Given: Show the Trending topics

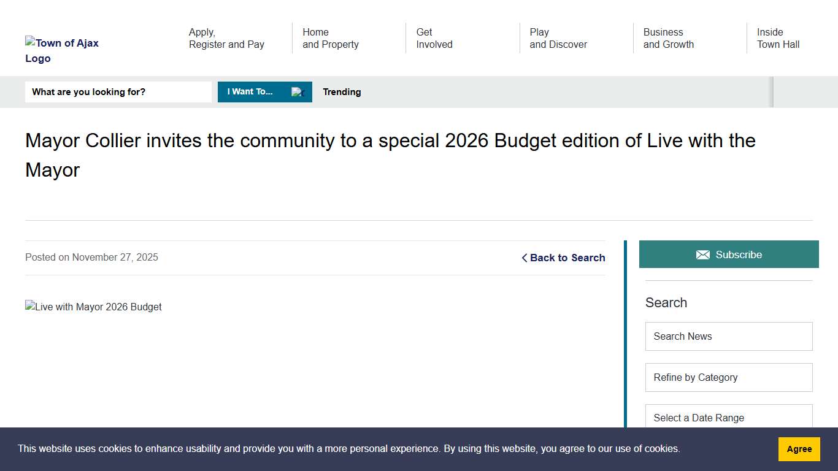Looking at the screenshot, I should (x=342, y=92).
